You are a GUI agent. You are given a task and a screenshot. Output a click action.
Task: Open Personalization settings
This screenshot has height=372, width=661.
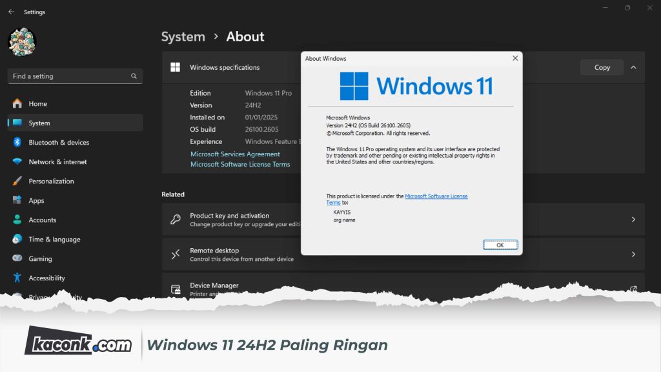click(75, 181)
